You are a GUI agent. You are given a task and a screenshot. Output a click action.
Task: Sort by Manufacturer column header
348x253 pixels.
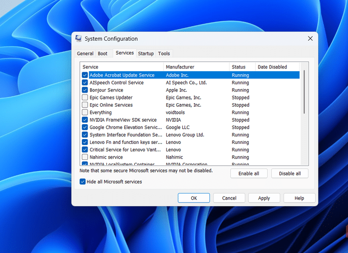tap(197, 67)
